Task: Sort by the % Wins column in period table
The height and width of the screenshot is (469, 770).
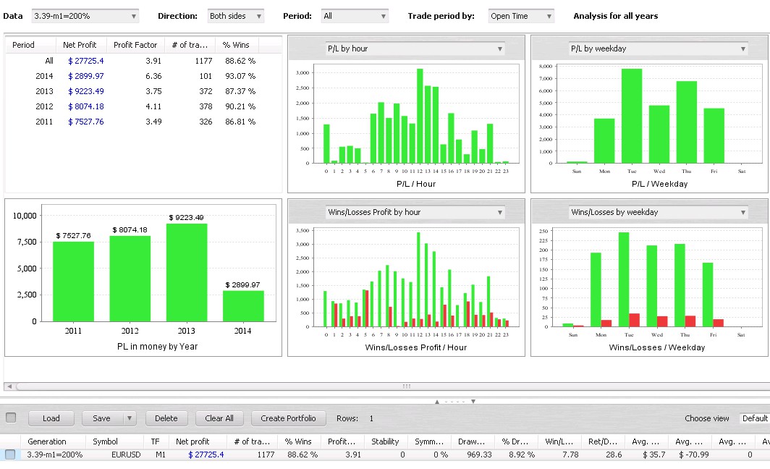Action: [x=236, y=45]
